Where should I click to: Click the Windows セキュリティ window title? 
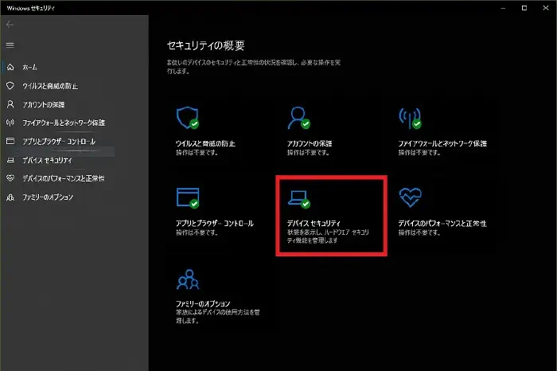(x=30, y=8)
